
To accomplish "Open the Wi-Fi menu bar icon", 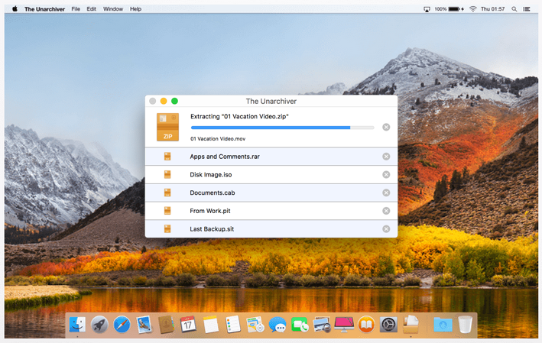I will pyautogui.click(x=473, y=9).
